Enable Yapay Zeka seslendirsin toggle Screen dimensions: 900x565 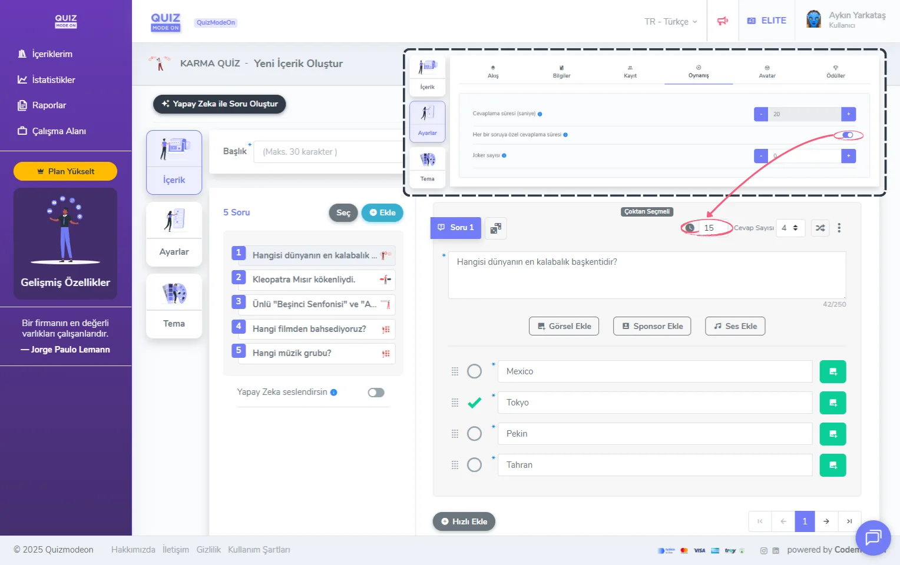click(x=376, y=393)
